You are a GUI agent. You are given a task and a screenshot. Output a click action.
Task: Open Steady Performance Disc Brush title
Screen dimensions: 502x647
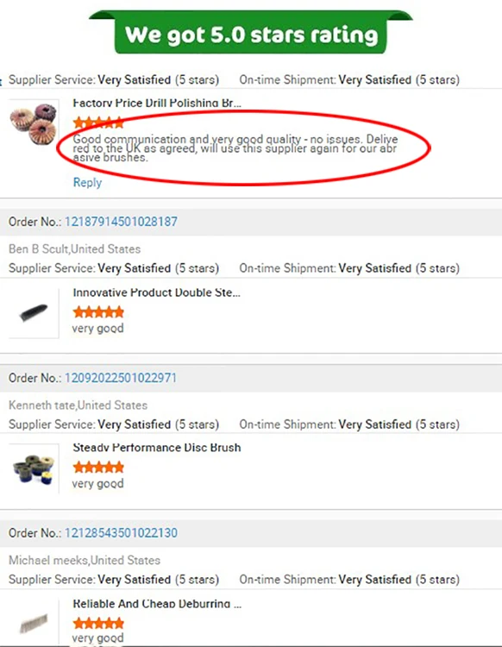(x=157, y=448)
